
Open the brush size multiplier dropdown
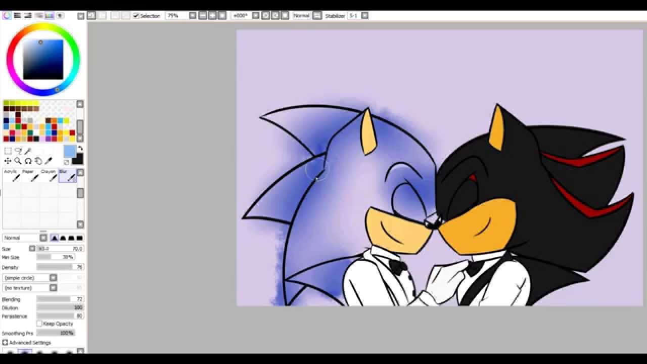tap(32, 248)
